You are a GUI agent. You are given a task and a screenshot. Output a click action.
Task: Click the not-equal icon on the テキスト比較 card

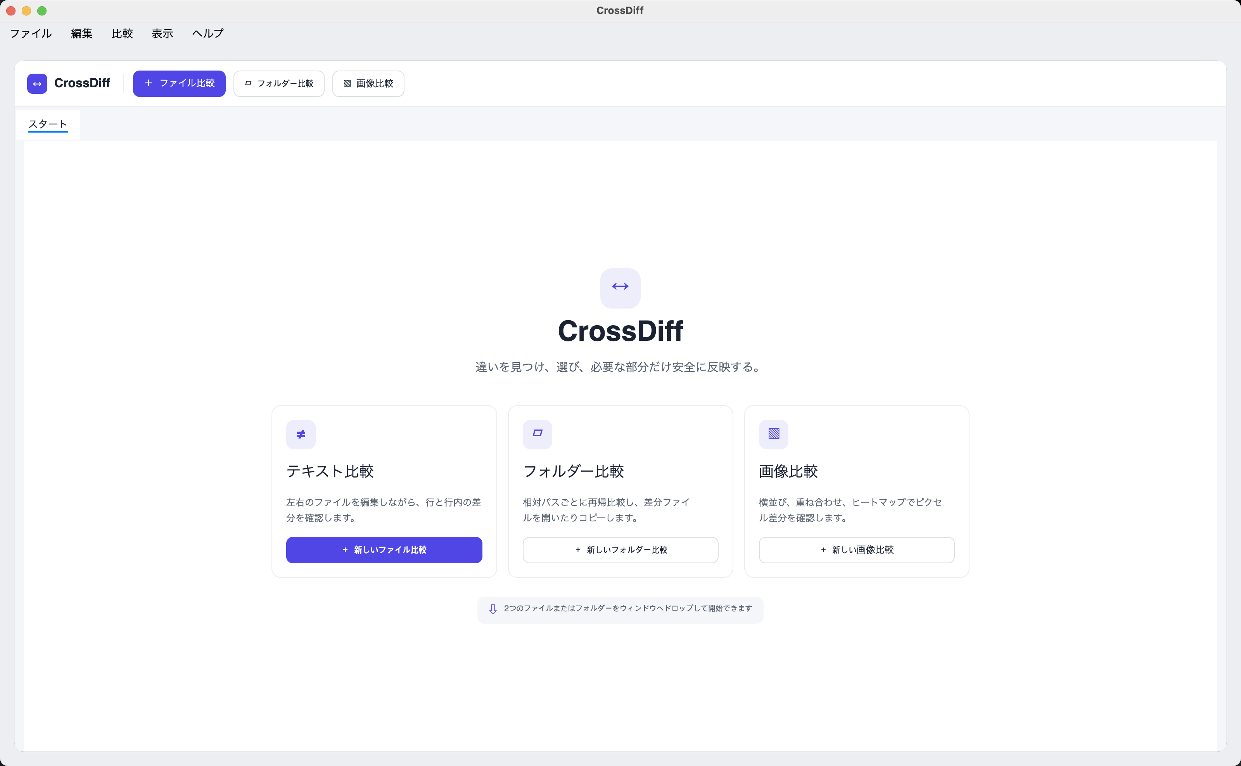[x=301, y=434]
